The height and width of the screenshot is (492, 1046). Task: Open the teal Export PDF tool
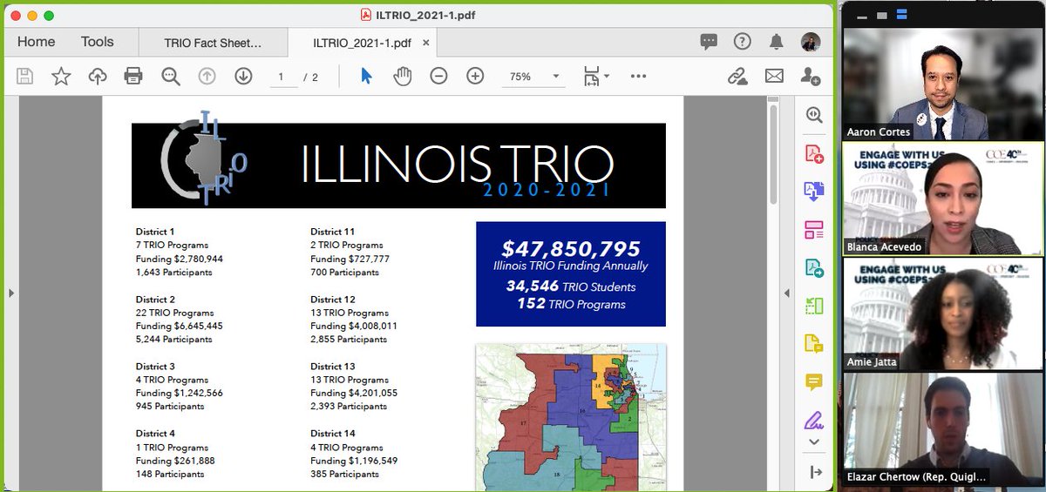click(x=814, y=268)
